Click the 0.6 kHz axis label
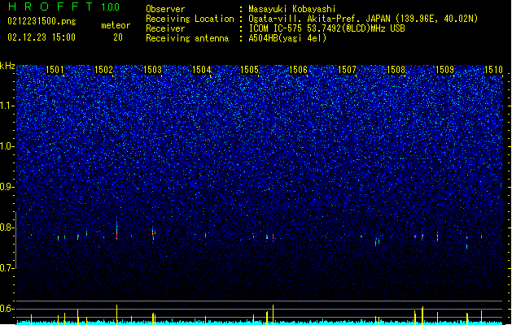This screenshot has width=512, height=325. click(7, 309)
